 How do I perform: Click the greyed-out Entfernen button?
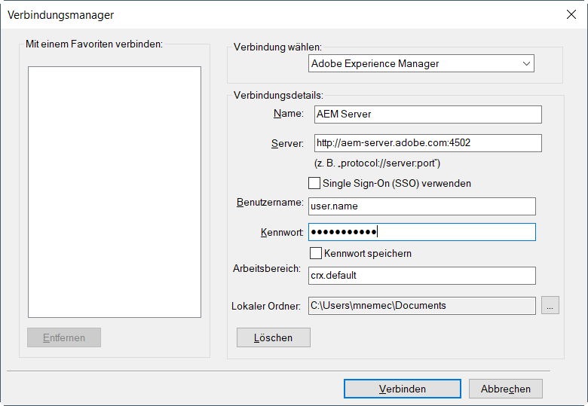pos(64,337)
